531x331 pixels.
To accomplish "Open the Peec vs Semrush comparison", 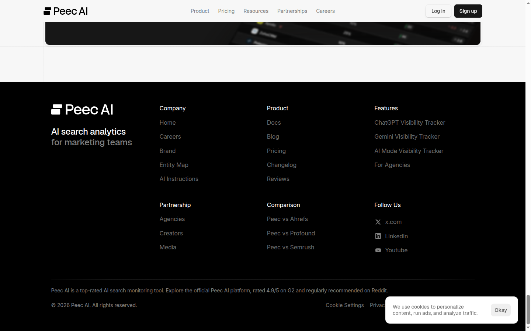I will click(291, 247).
